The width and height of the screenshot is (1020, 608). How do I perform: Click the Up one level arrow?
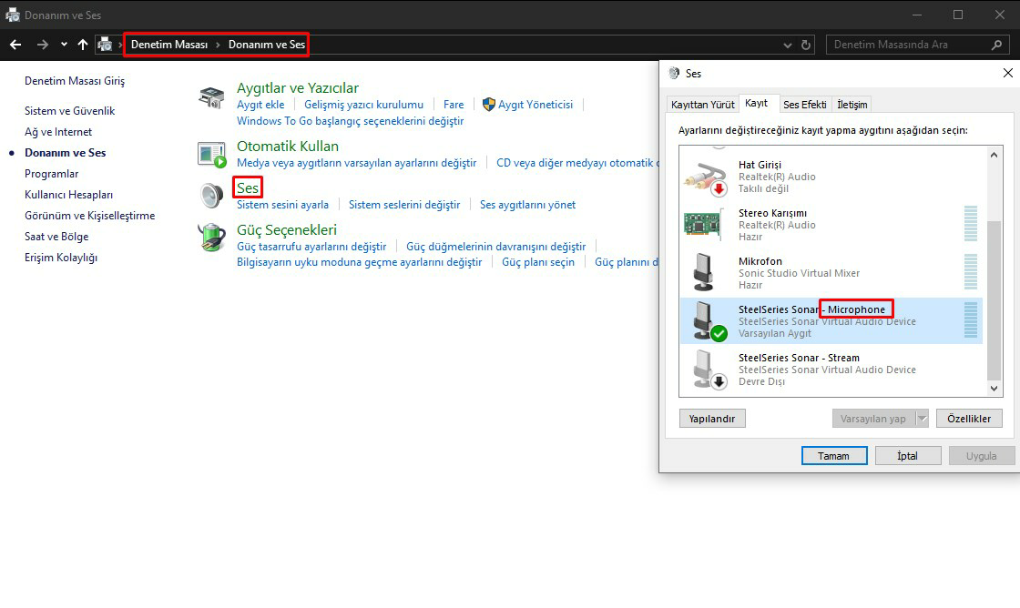point(83,45)
